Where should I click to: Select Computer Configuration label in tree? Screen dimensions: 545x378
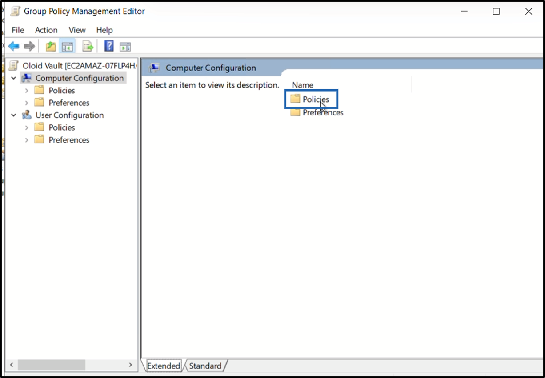point(80,78)
